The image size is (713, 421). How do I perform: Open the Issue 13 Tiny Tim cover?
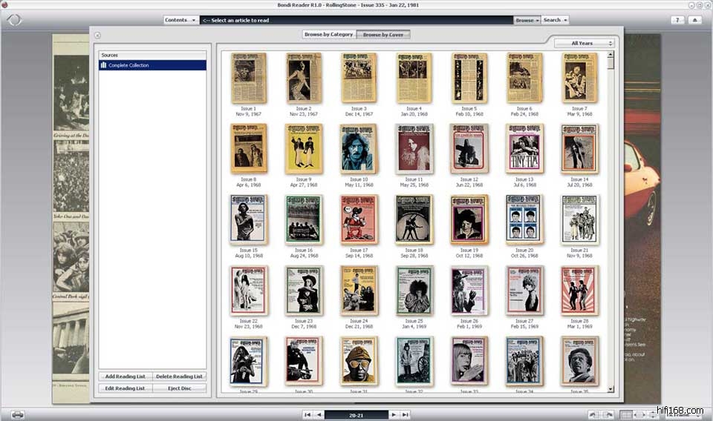pos(524,148)
